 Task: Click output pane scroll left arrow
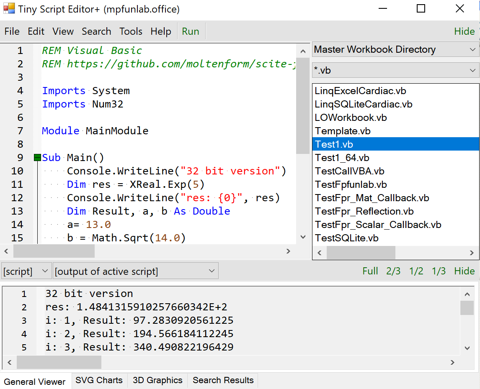tap(10, 362)
